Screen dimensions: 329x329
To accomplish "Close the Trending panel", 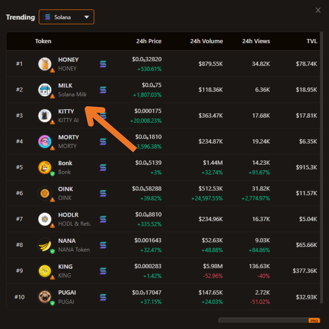I will pyautogui.click(x=318, y=10).
